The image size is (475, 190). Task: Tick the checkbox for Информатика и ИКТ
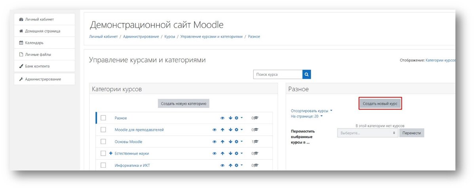pyautogui.click(x=103, y=166)
